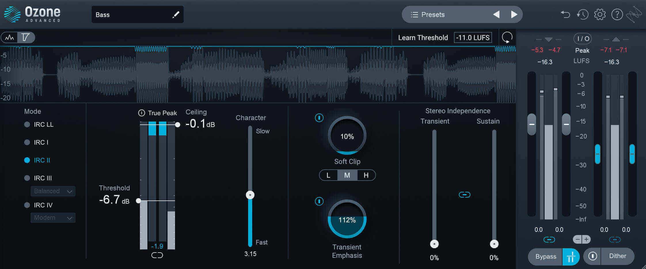Click the input peak value -5.3
646x269 pixels.
tap(537, 50)
